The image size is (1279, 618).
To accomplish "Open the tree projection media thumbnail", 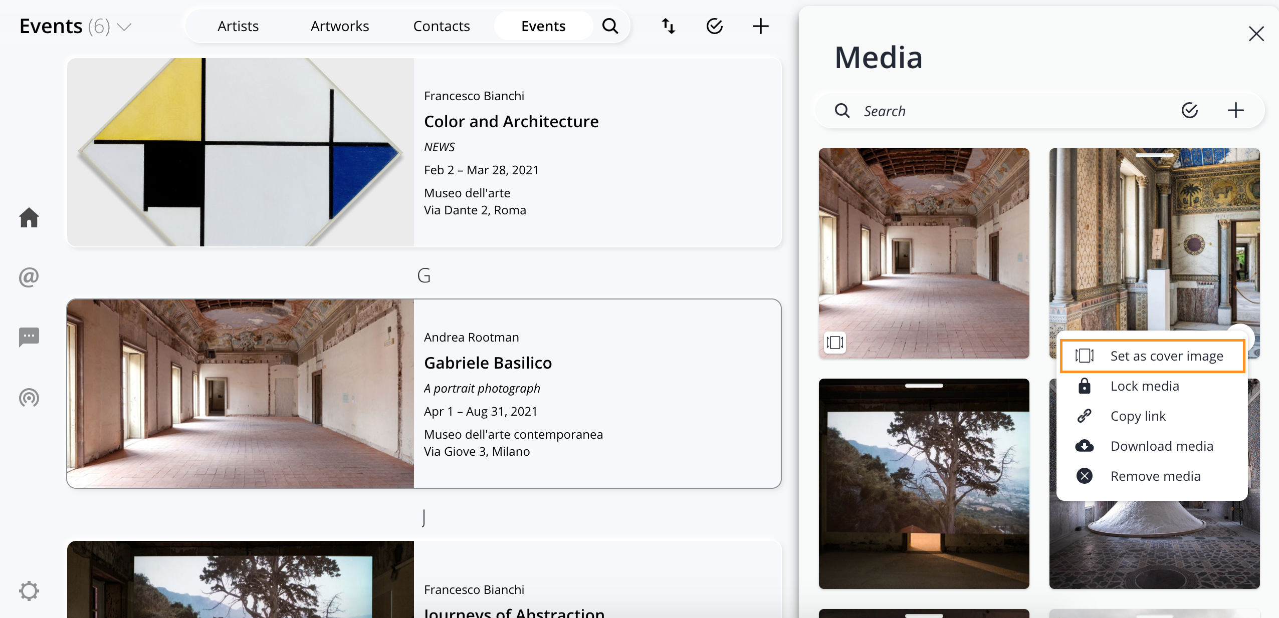I will click(x=924, y=484).
